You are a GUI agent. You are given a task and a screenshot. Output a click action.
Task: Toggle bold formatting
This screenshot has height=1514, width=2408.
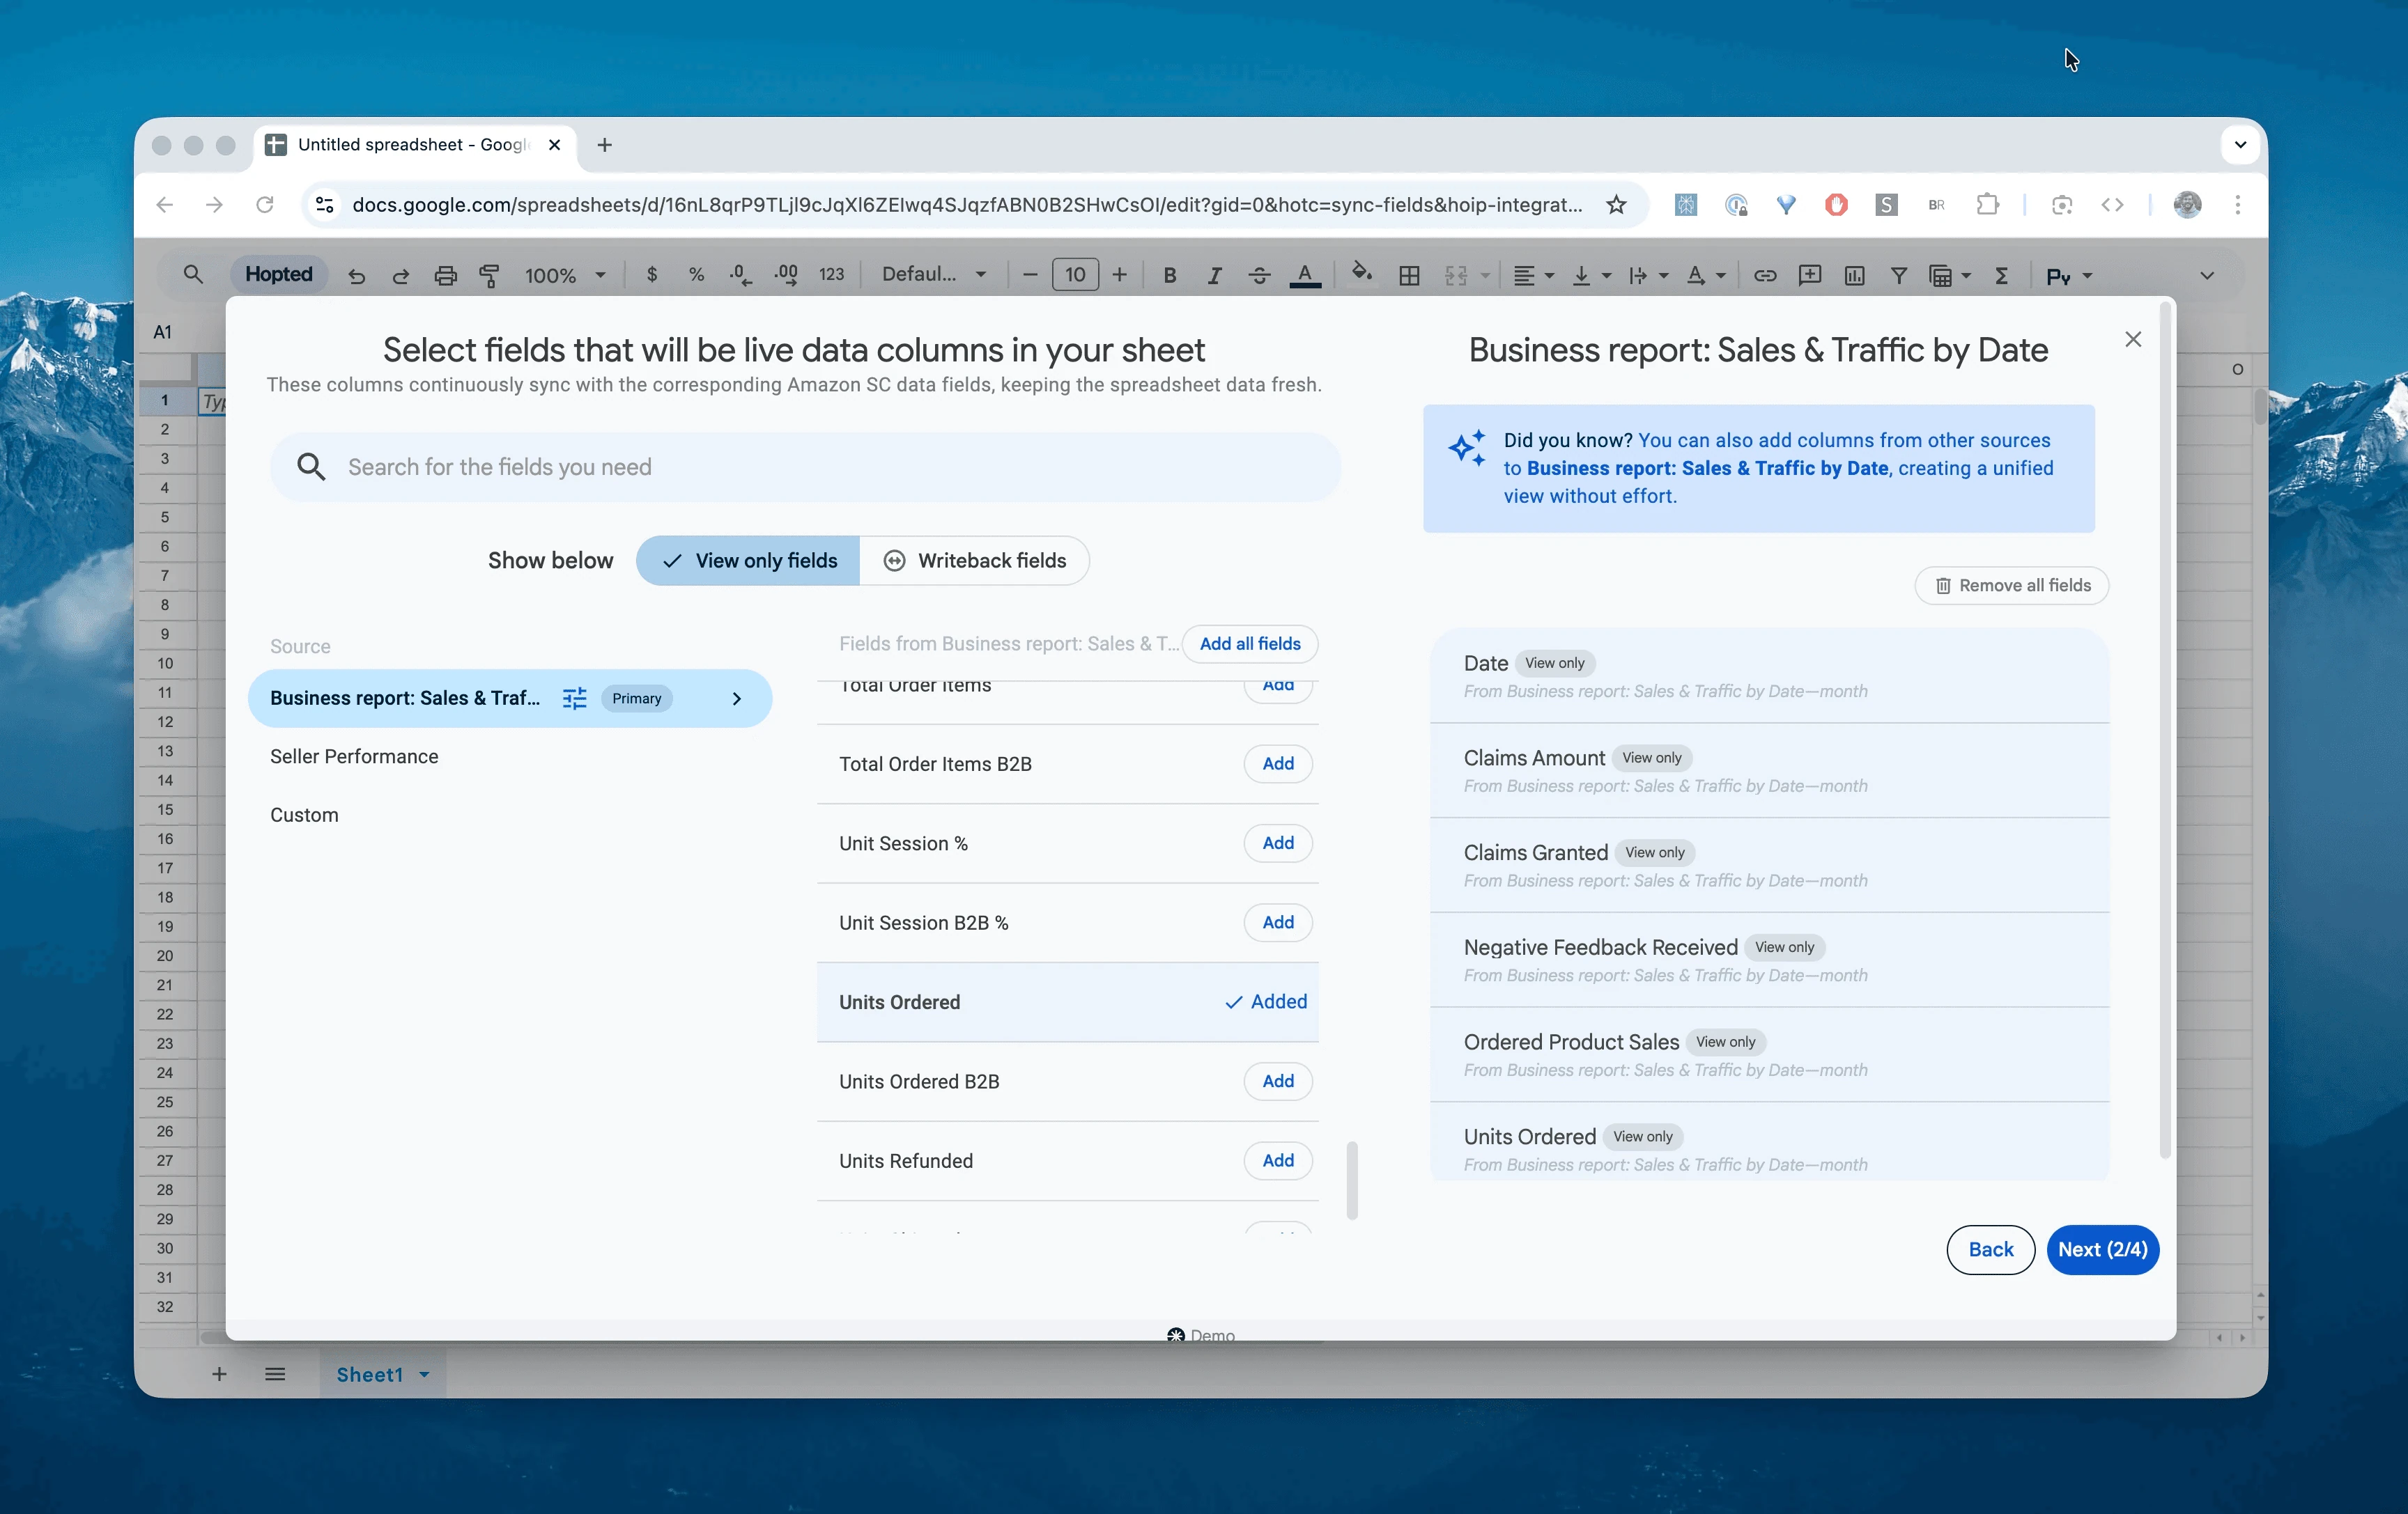point(1169,276)
